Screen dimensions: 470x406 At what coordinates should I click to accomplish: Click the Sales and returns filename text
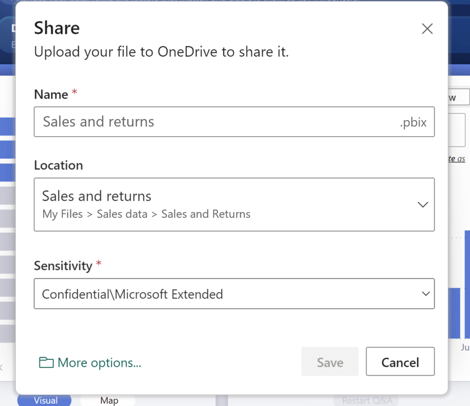pos(99,122)
